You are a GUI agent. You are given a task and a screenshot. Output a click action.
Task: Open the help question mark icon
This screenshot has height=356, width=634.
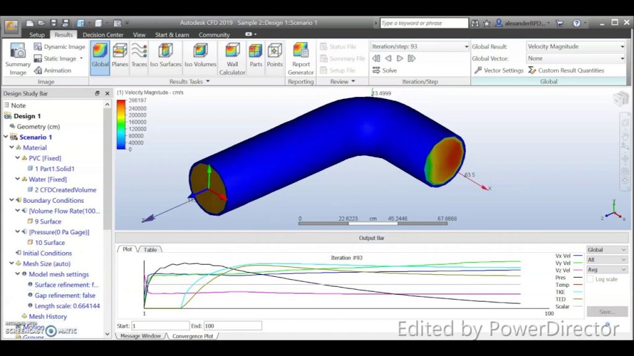576,23
